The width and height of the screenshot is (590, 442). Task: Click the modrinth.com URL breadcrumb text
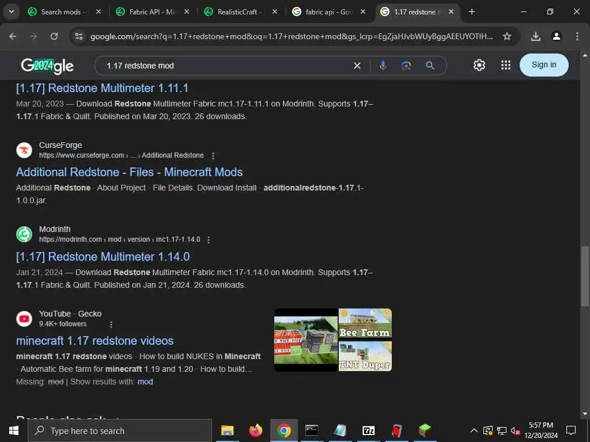(x=119, y=240)
